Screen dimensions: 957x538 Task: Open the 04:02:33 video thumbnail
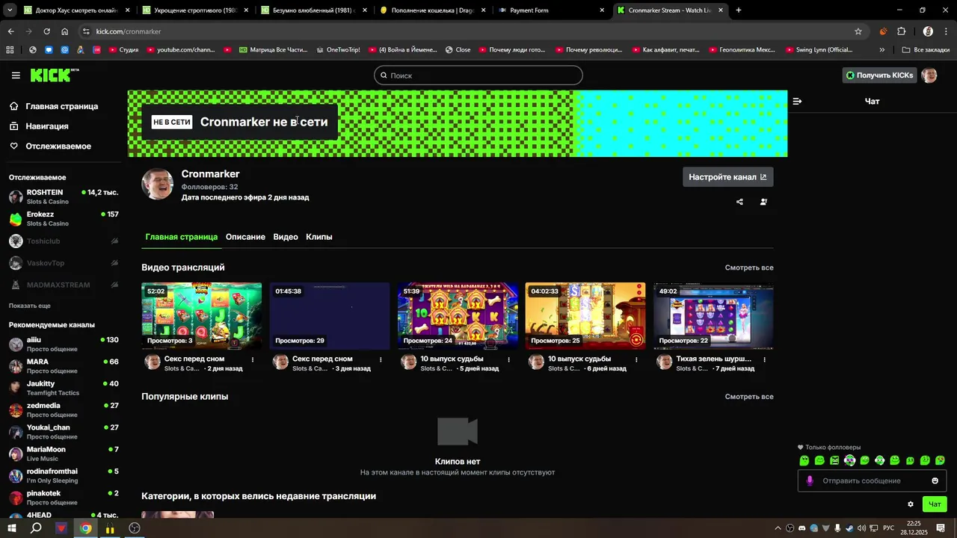585,316
